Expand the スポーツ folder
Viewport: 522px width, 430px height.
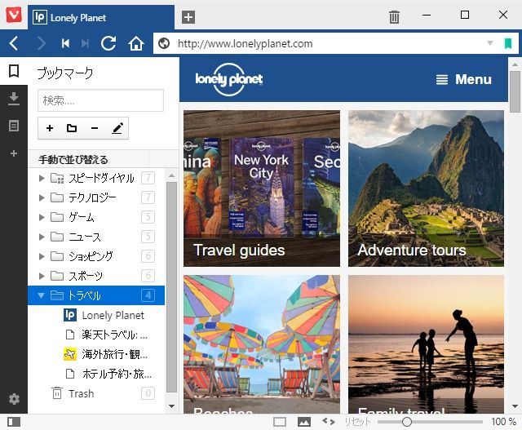point(42,276)
